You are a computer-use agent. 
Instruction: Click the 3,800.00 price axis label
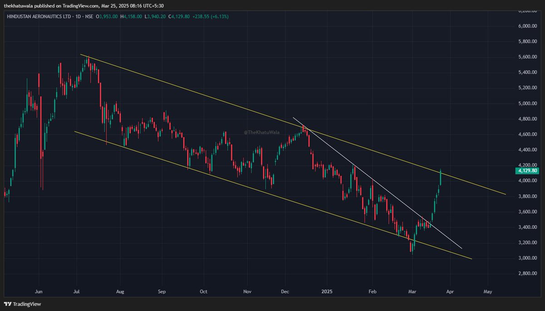tap(528, 196)
